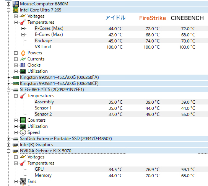Expand the MouseComputer B860M node
208x186 pixels.
coord(8,4)
